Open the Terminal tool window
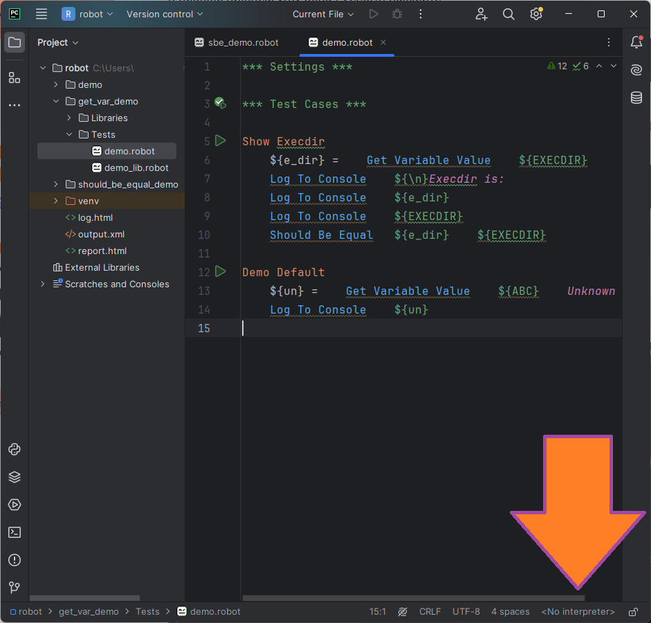The image size is (651, 623). click(x=15, y=532)
